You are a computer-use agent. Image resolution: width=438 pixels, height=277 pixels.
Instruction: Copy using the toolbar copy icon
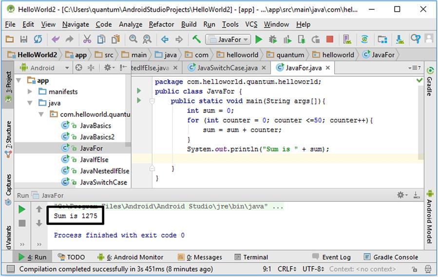(101, 39)
